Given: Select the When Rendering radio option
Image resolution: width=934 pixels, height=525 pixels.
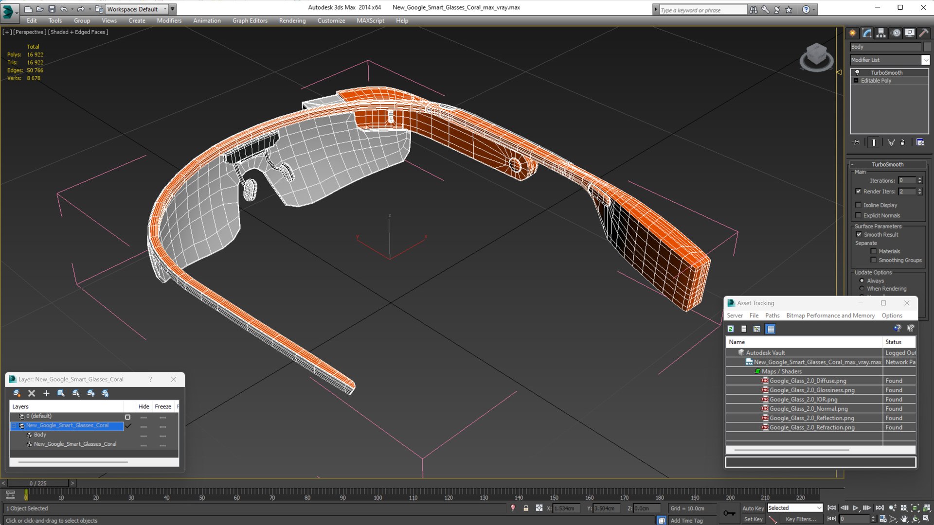Looking at the screenshot, I should click(862, 289).
